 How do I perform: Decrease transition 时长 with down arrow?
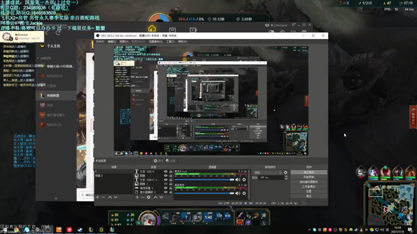pyautogui.click(x=286, y=179)
